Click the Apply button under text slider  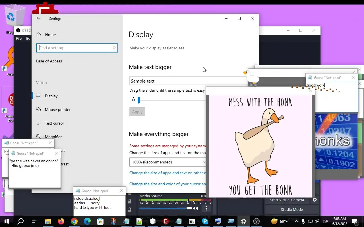pyautogui.click(x=137, y=112)
